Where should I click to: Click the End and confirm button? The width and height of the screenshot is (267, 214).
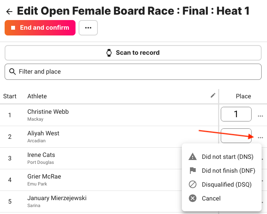(40, 28)
